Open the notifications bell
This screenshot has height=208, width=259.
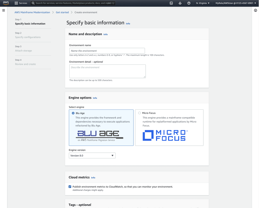point(180,3)
